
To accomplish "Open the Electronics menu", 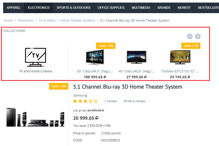I will 38,8.
